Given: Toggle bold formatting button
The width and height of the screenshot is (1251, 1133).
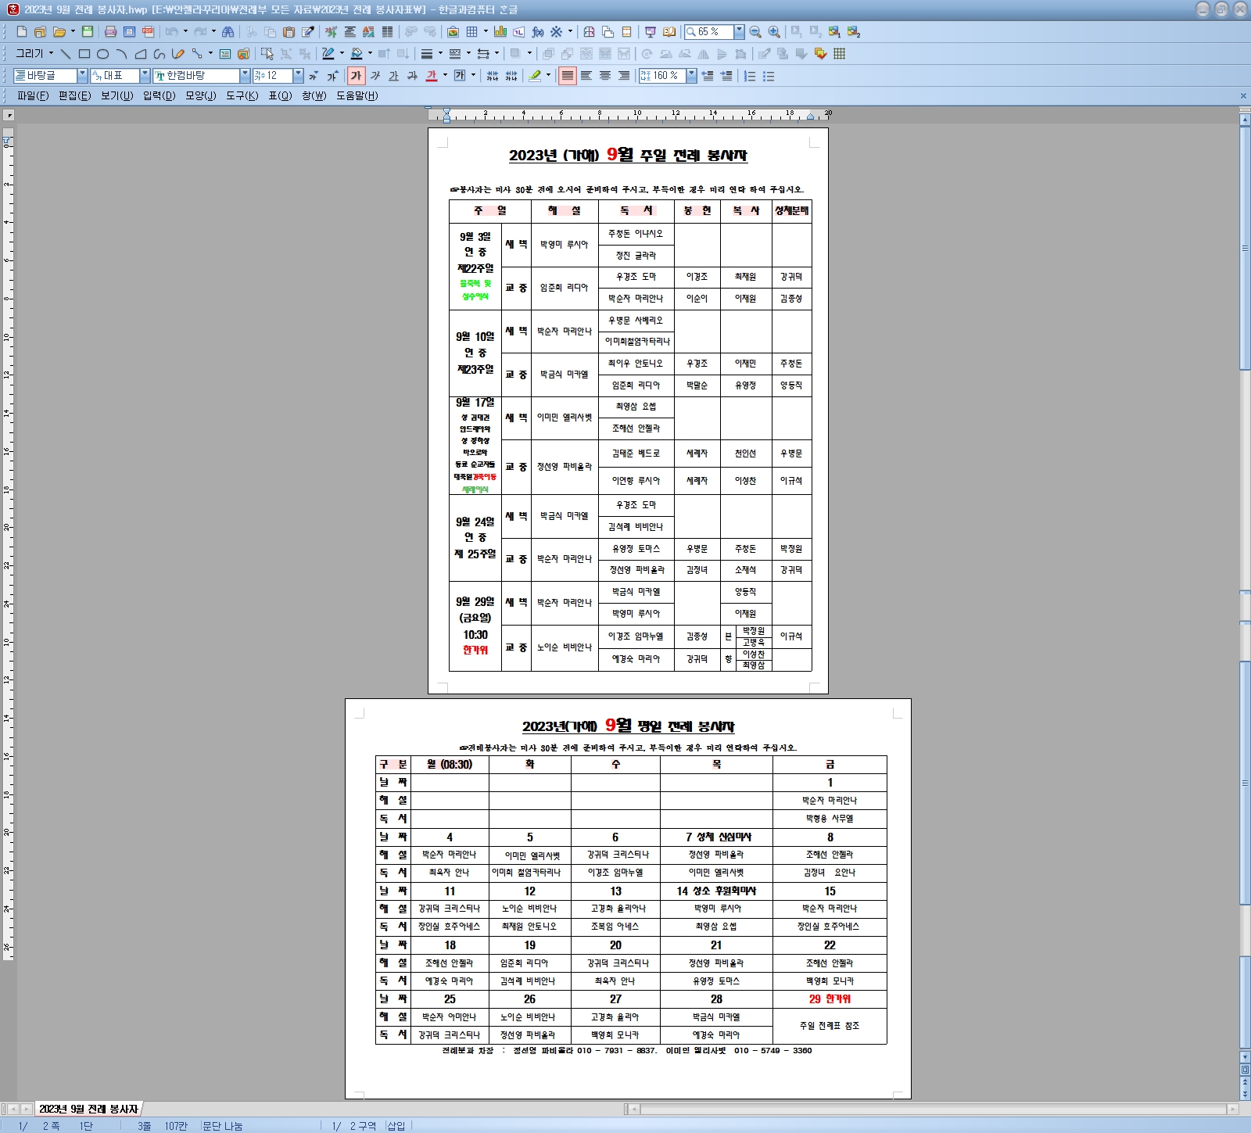Looking at the screenshot, I should [x=357, y=76].
